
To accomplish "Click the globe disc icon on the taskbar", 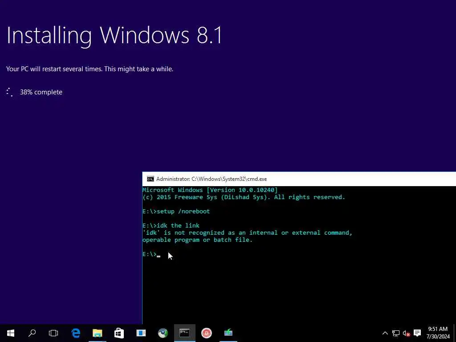I will click(x=163, y=333).
